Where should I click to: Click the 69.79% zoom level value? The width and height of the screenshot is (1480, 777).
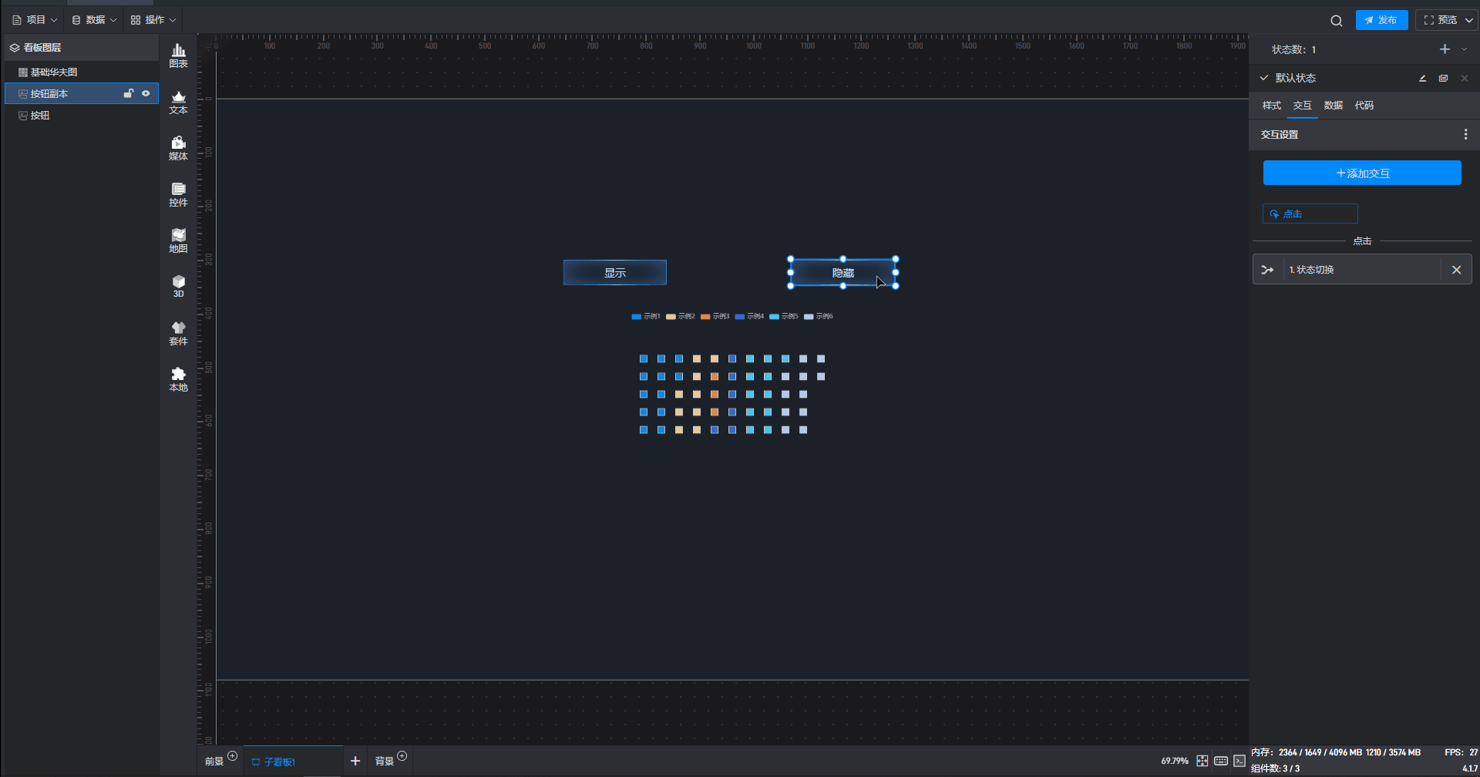tap(1175, 761)
